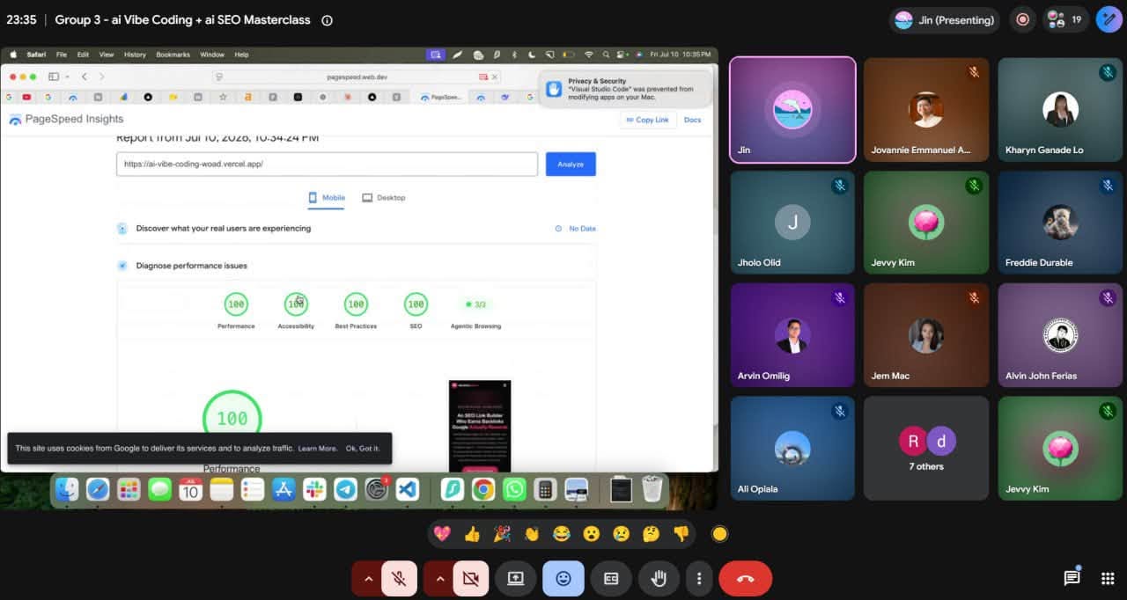Click the Jin (Presenting) chip

945,19
